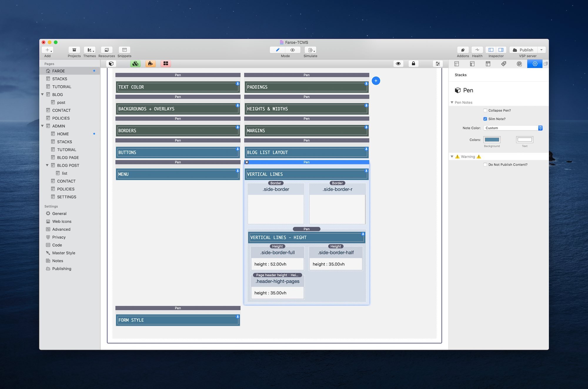Enable the Collapse Pen checkbox

point(485,111)
